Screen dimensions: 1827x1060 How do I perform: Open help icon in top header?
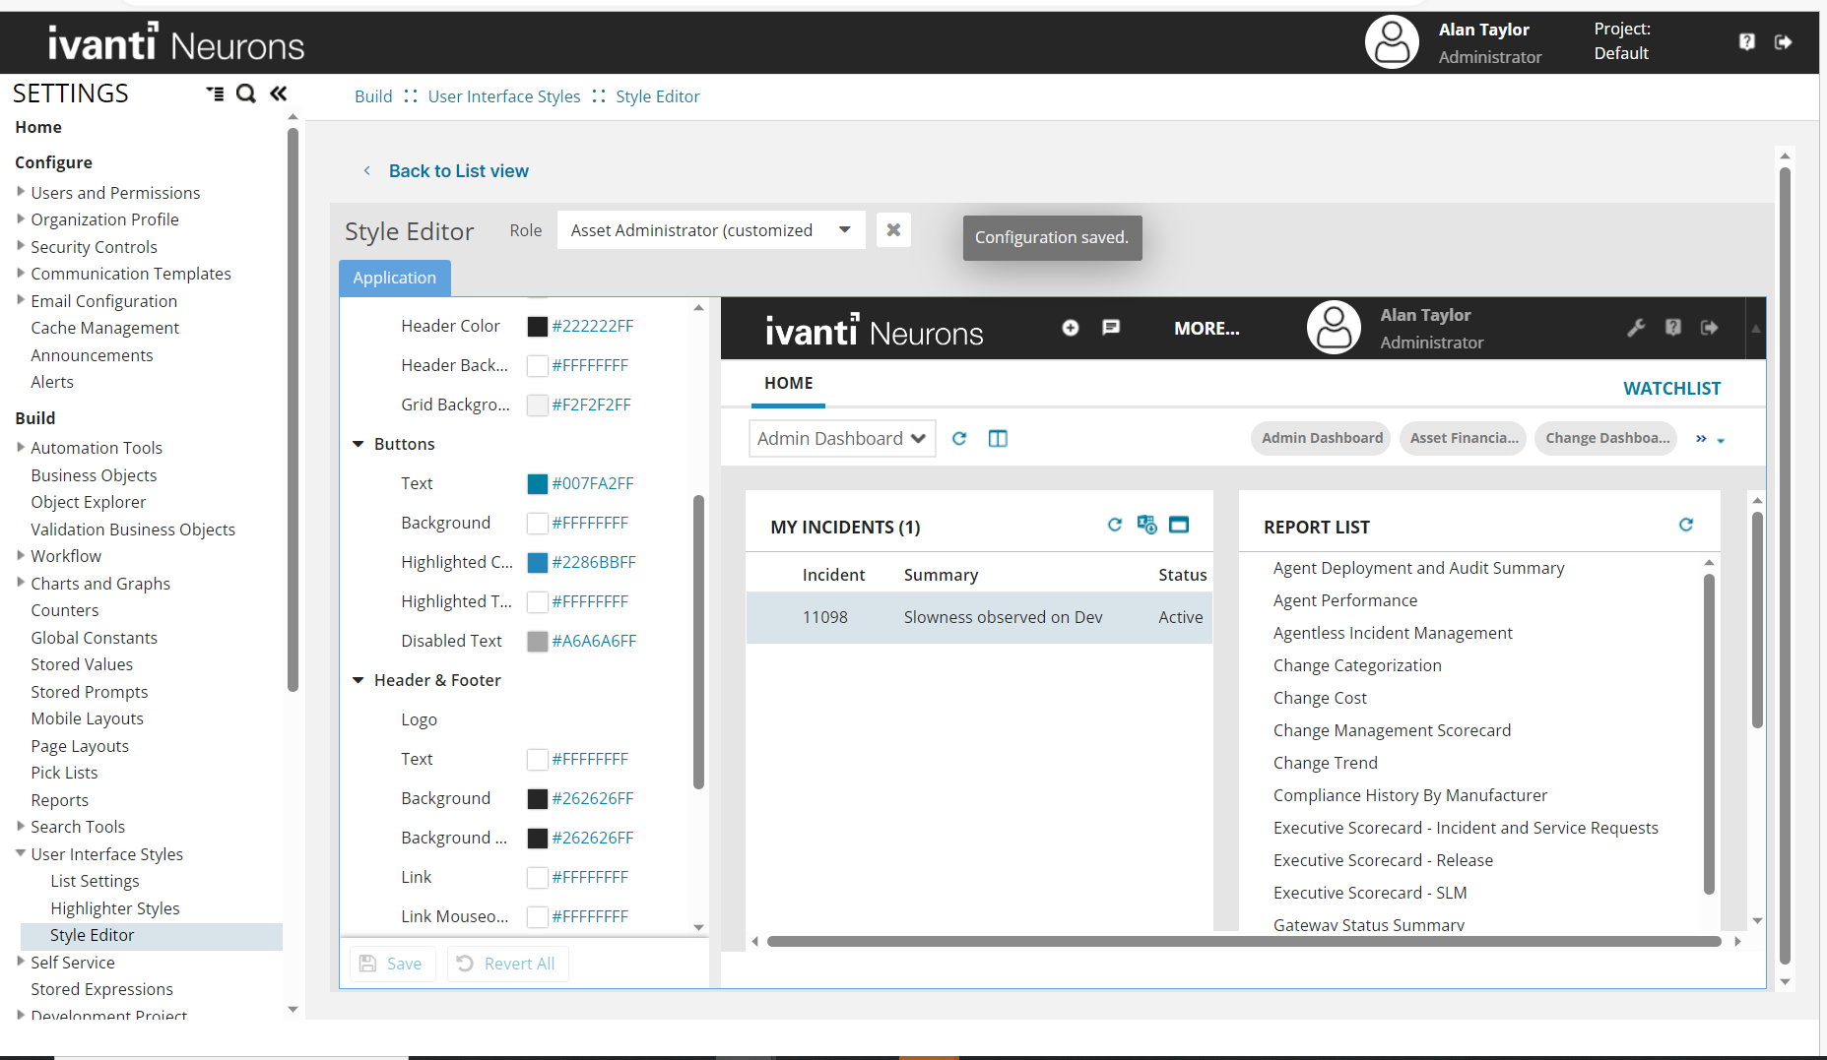[x=1746, y=42]
